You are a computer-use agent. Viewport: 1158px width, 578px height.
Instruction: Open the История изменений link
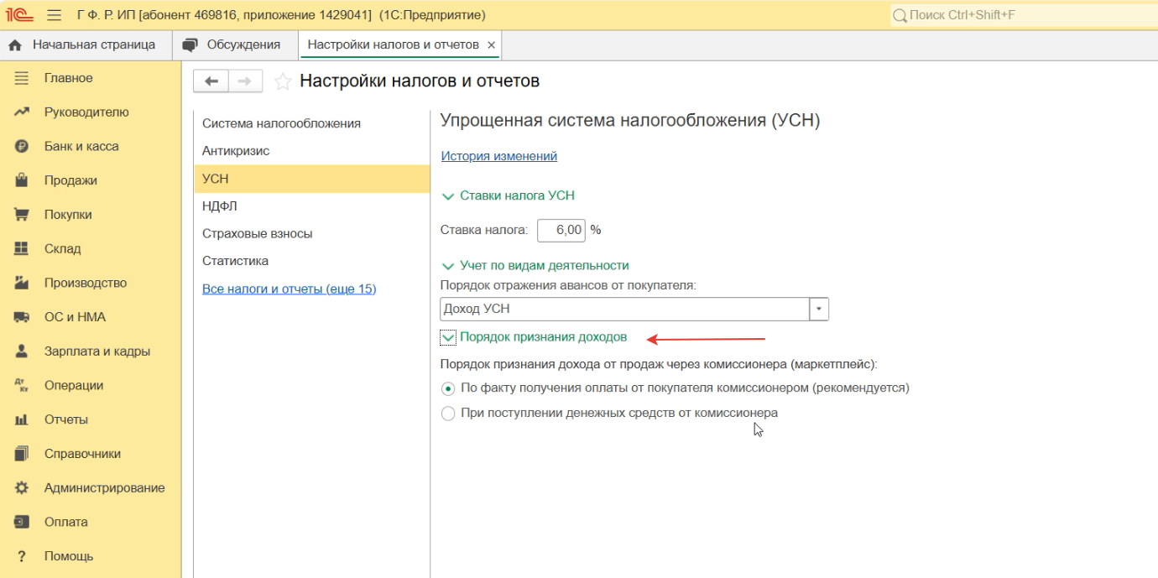[x=498, y=156]
